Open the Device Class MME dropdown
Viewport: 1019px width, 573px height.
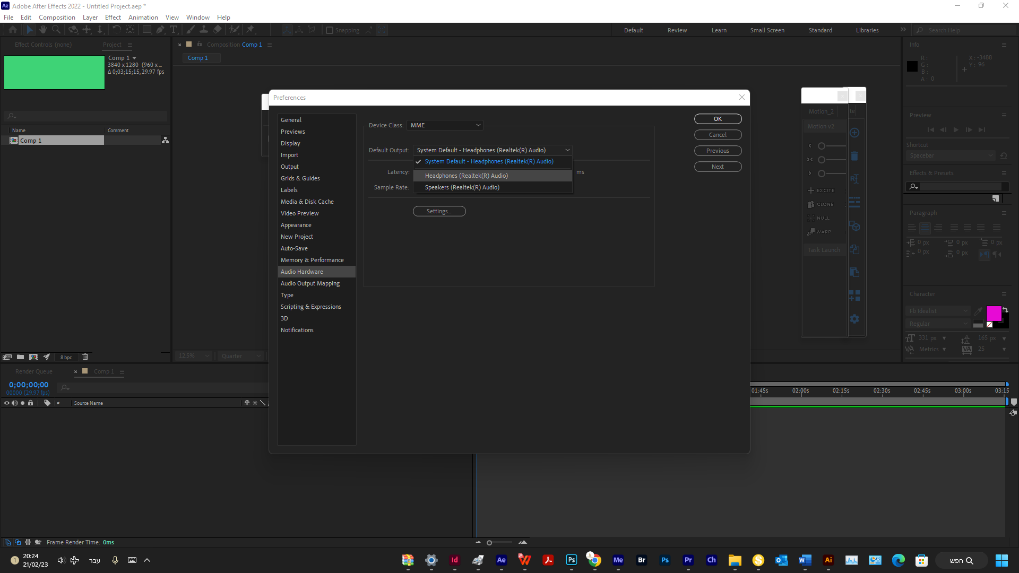(445, 125)
